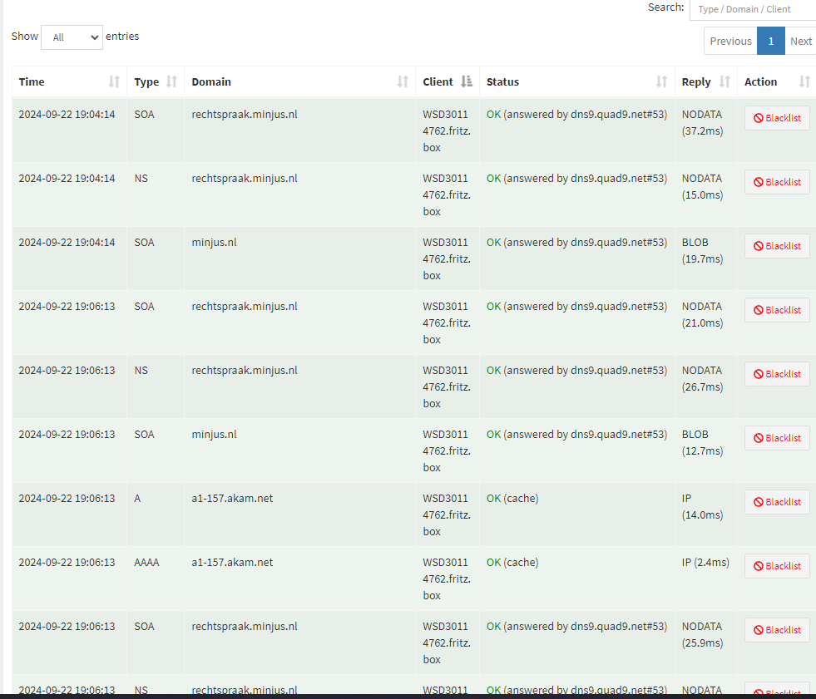Click the Type column header label
Image resolution: width=816 pixels, height=699 pixels.
[x=146, y=82]
